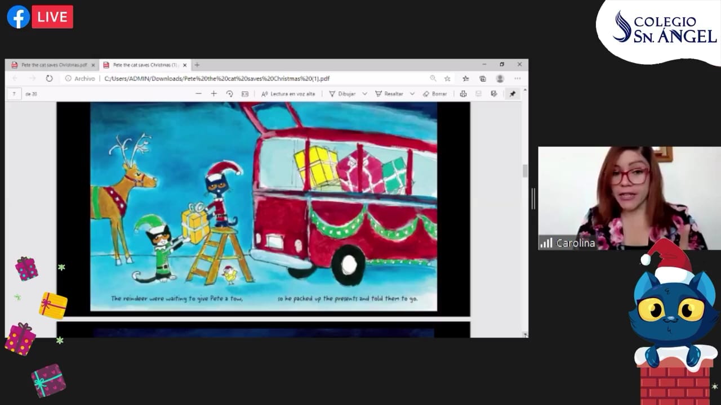Toggle fit to page width view
The width and height of the screenshot is (721, 405).
244,94
